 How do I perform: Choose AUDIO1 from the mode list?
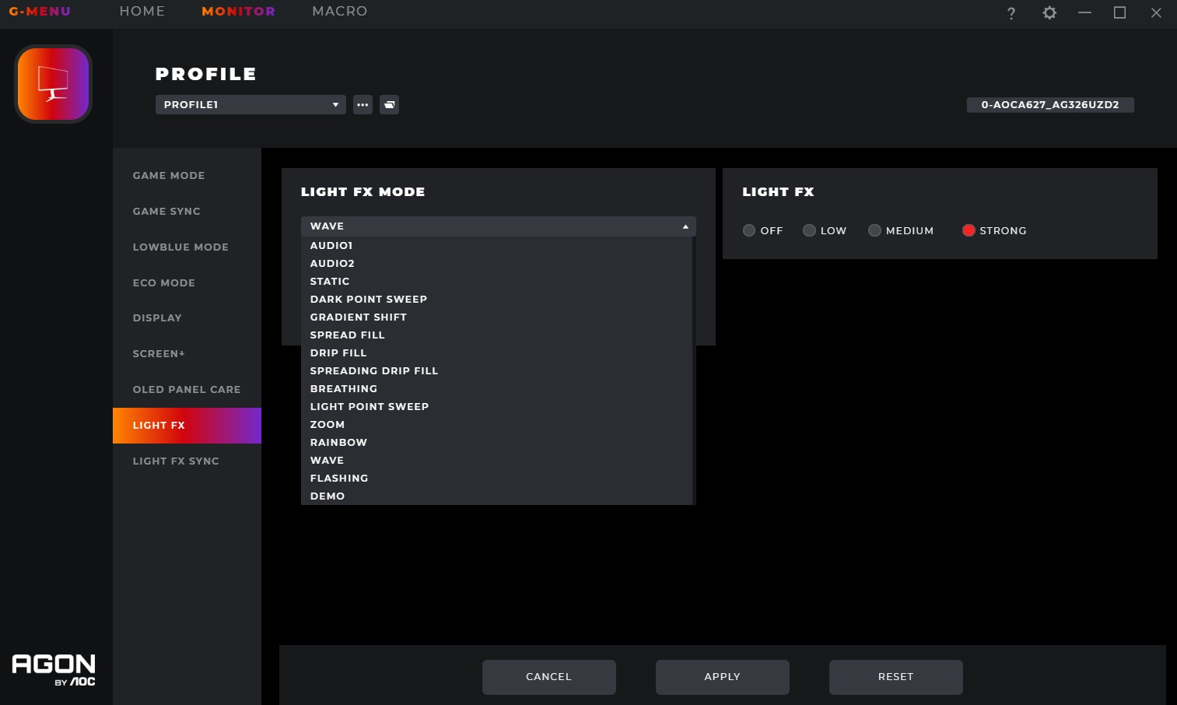coord(496,246)
